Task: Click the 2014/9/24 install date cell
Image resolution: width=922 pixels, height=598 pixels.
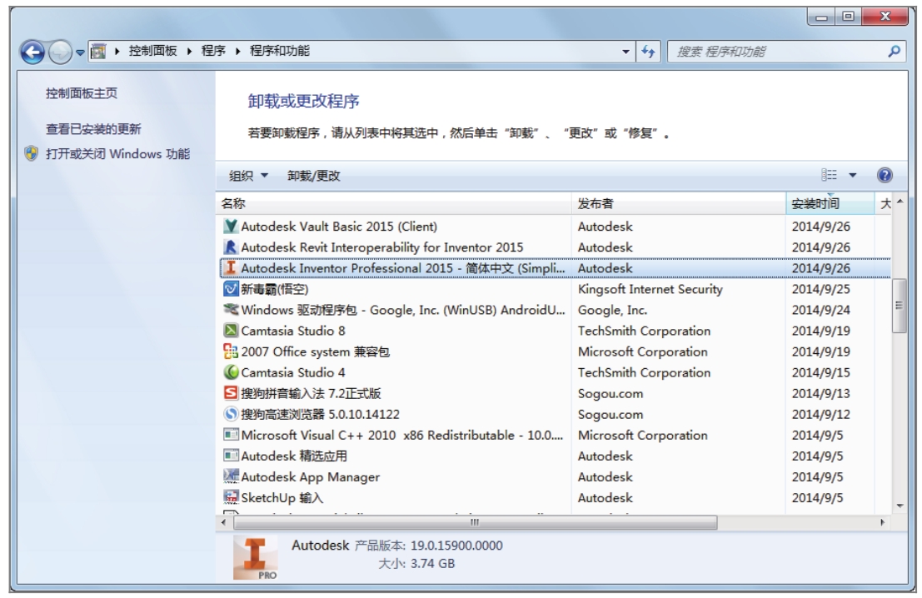Action: click(x=821, y=310)
